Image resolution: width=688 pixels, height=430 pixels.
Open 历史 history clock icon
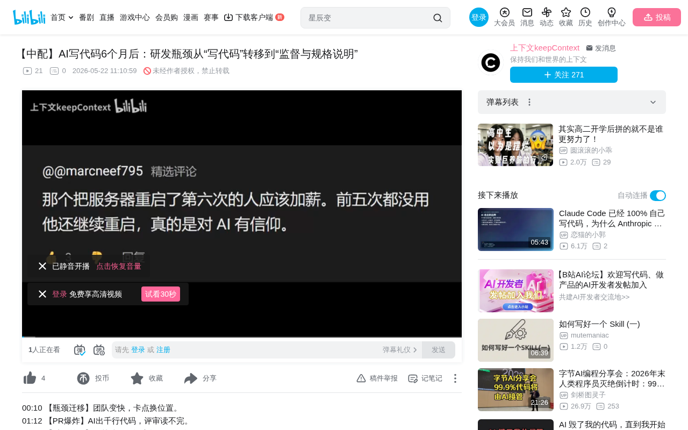coord(585,12)
